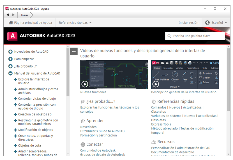Close the AutoCAD Ayuda window

click(x=225, y=9)
